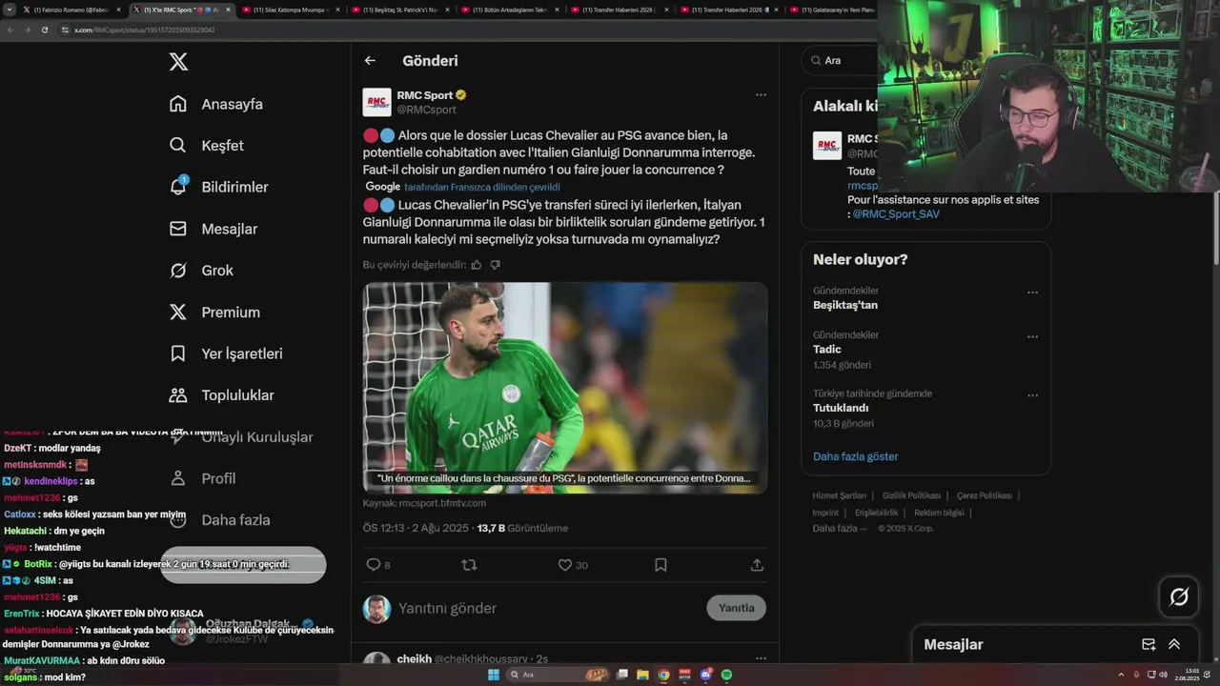Open @RMC_Sport_SAV link

(x=896, y=214)
